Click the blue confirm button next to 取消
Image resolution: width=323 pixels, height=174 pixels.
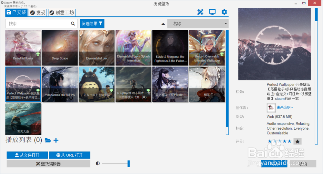tap(274, 164)
